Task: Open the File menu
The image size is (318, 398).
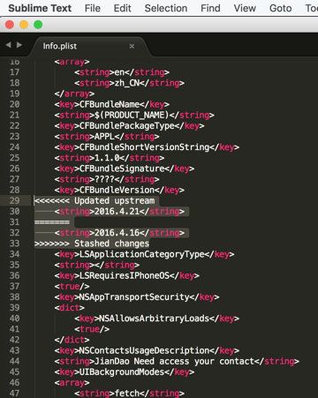Action: (93, 8)
